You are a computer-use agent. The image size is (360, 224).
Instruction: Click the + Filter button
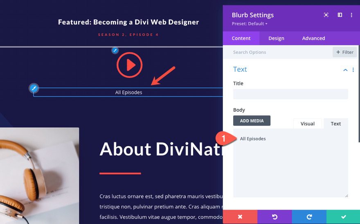tap(344, 52)
